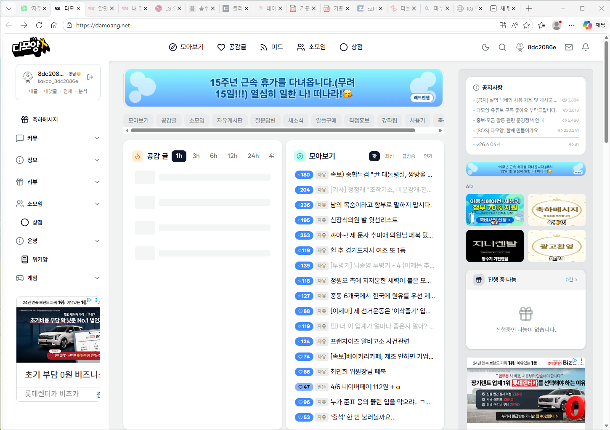The image size is (610, 430).
Task: Click the browser profile avatar icon
Action: click(557, 25)
